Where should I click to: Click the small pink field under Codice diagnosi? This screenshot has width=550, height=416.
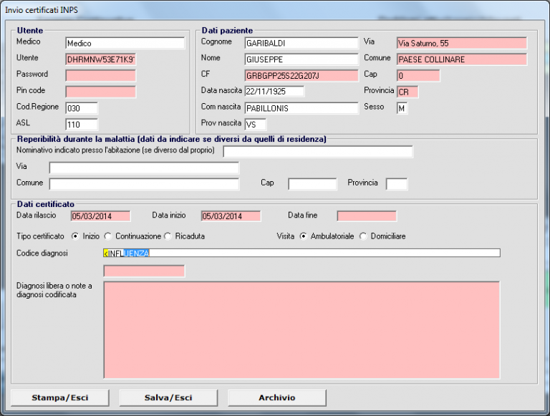tap(144, 271)
